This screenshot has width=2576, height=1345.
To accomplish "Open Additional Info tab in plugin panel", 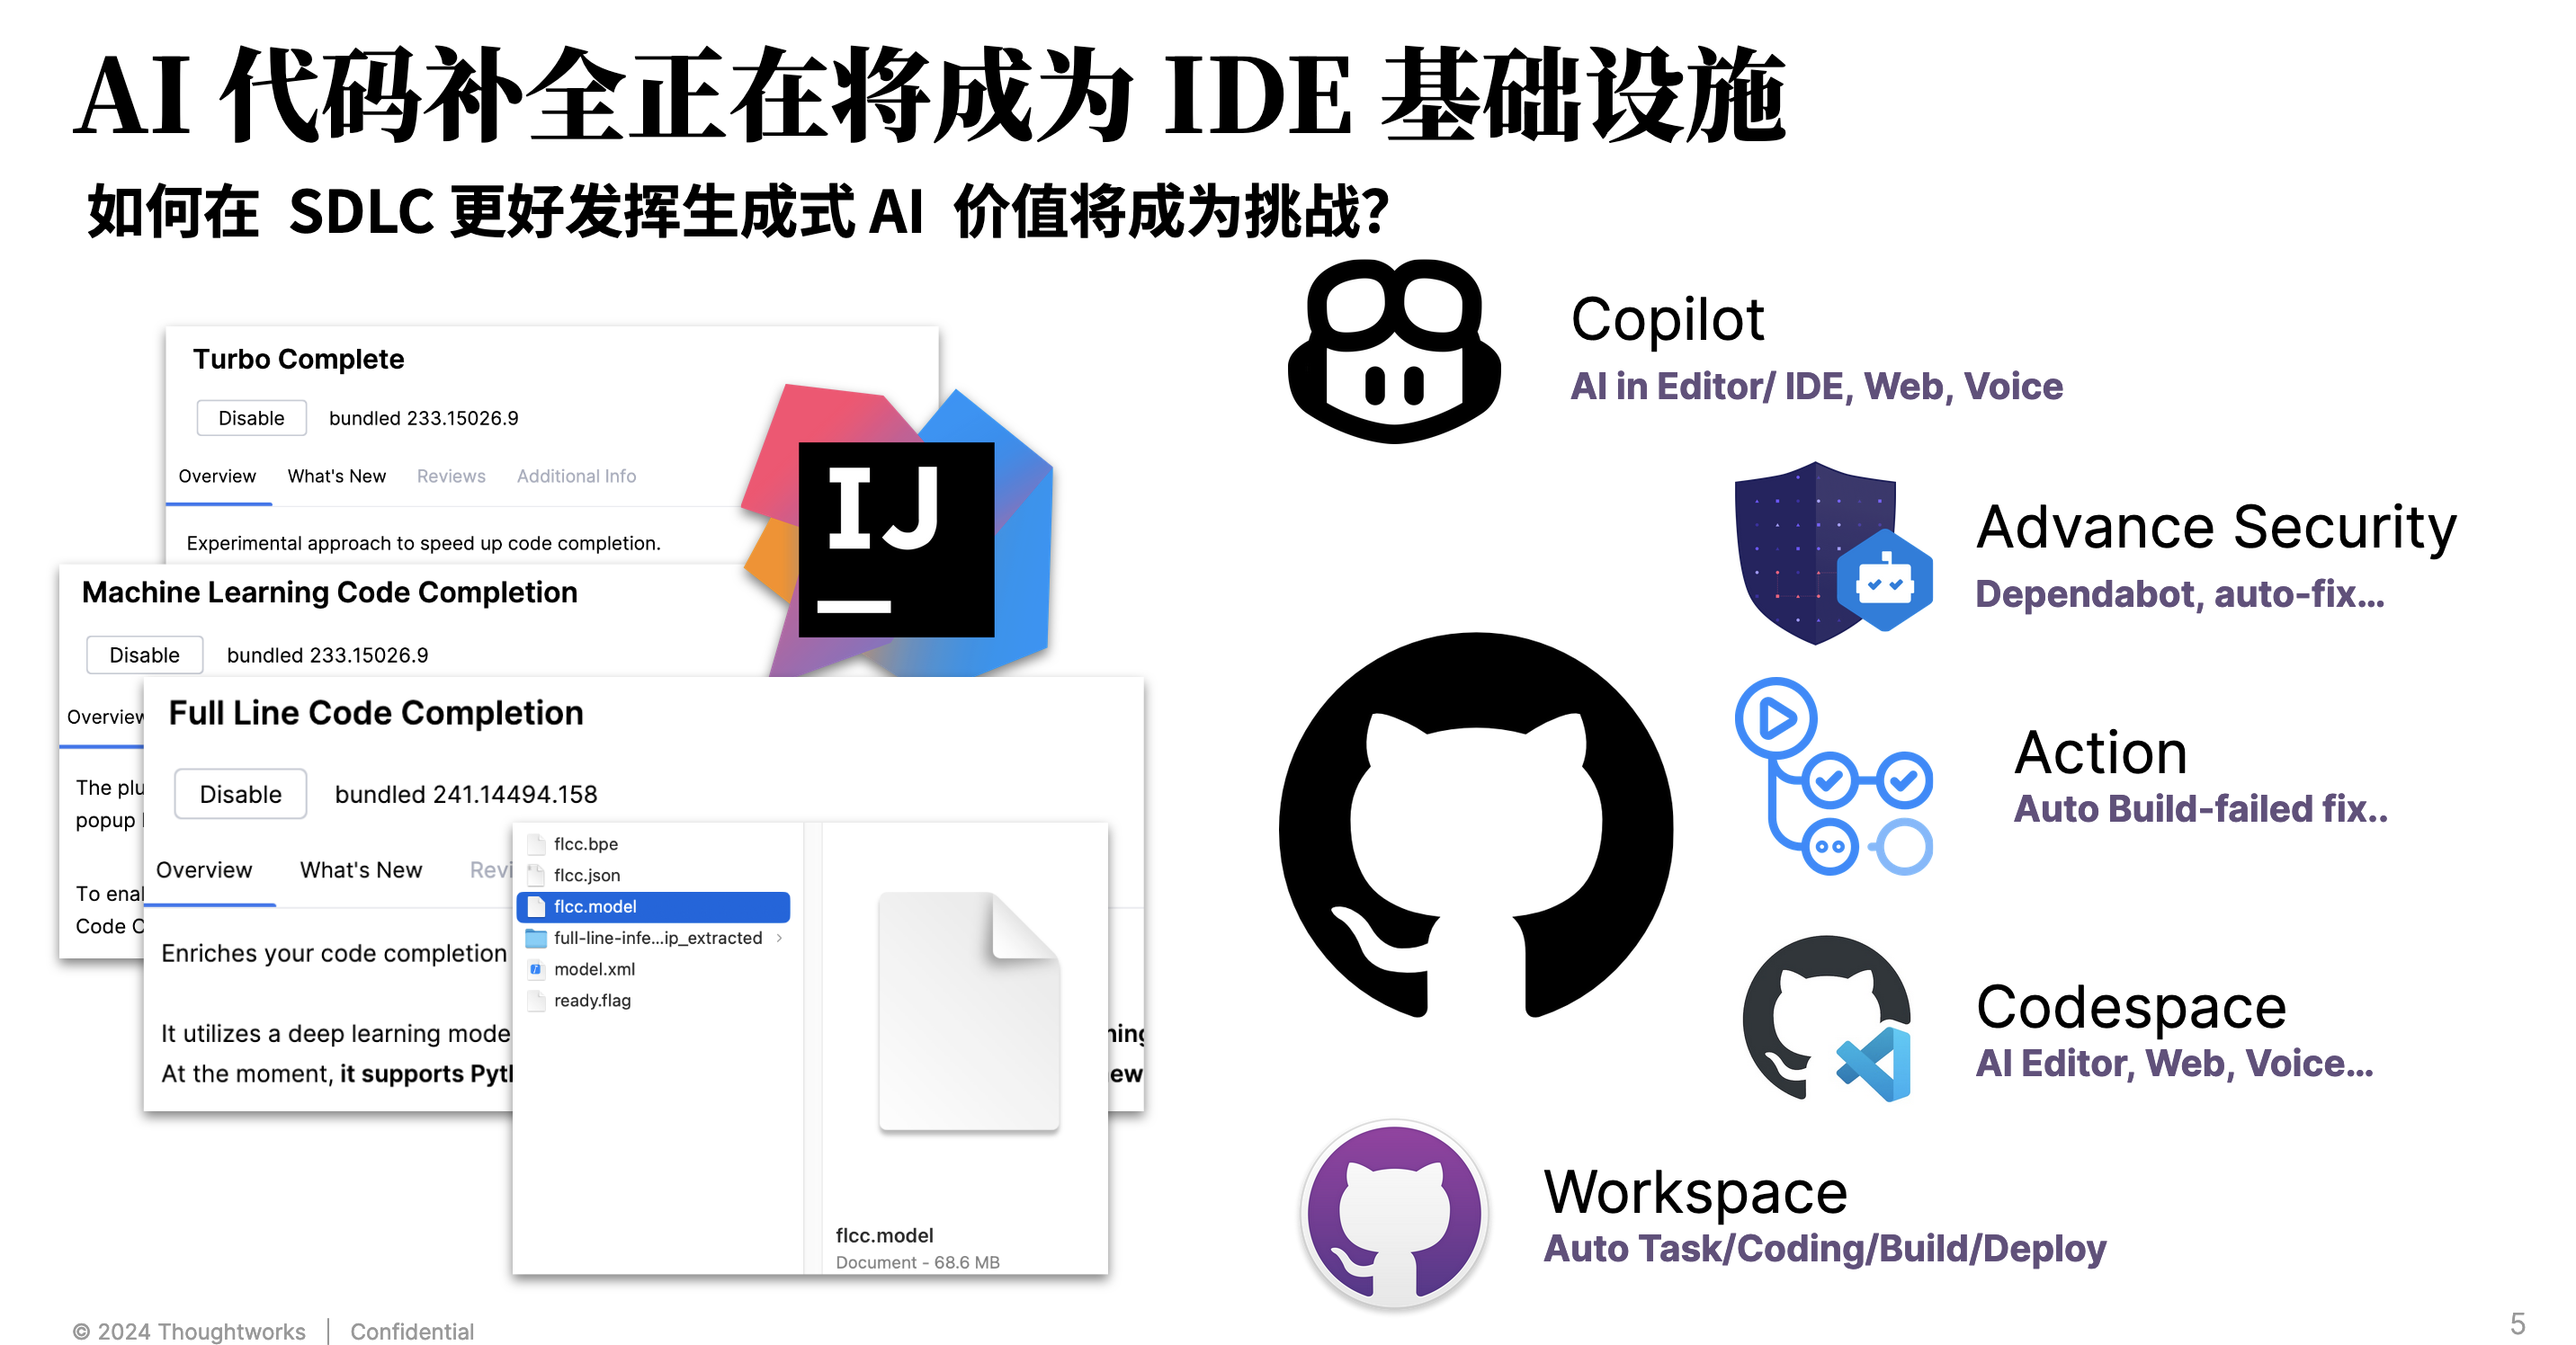I will pyautogui.click(x=581, y=475).
